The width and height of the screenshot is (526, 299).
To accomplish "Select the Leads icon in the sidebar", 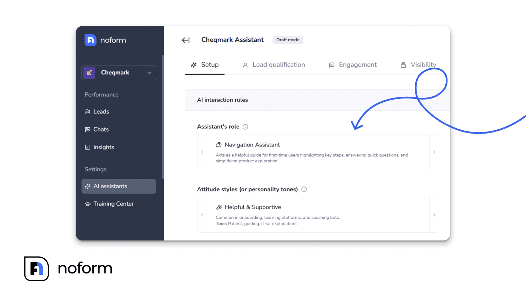I will tap(88, 111).
